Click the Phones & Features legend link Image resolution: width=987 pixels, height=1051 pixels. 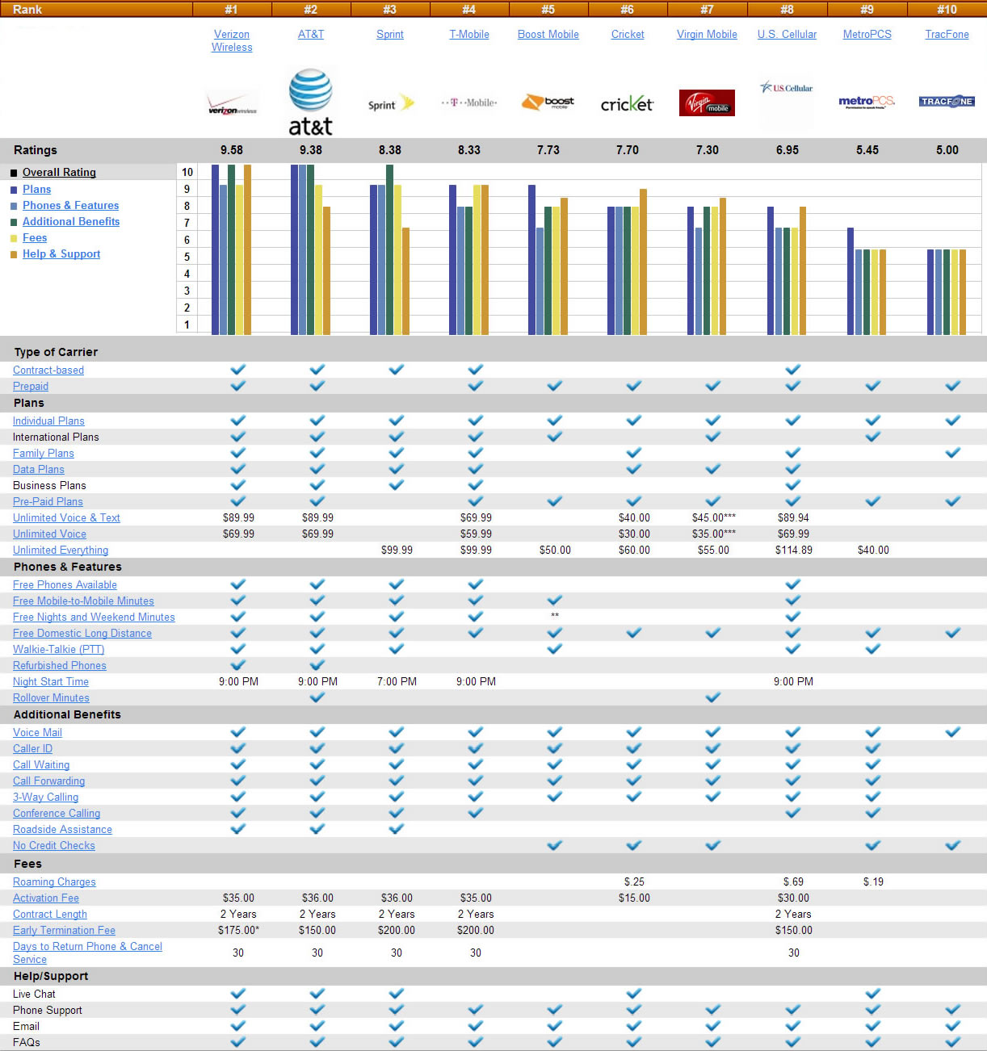tap(70, 206)
